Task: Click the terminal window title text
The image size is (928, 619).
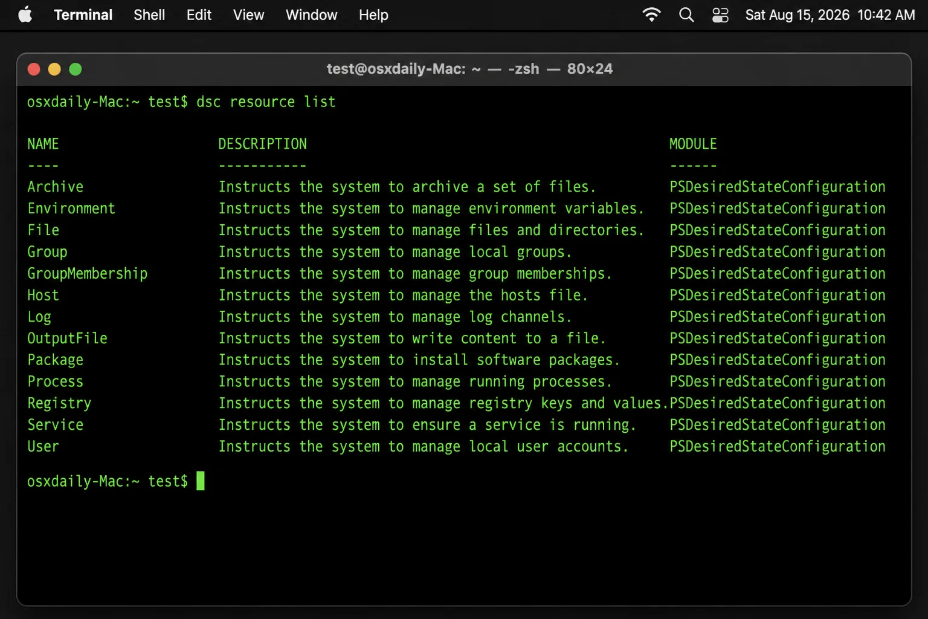Action: pos(469,69)
